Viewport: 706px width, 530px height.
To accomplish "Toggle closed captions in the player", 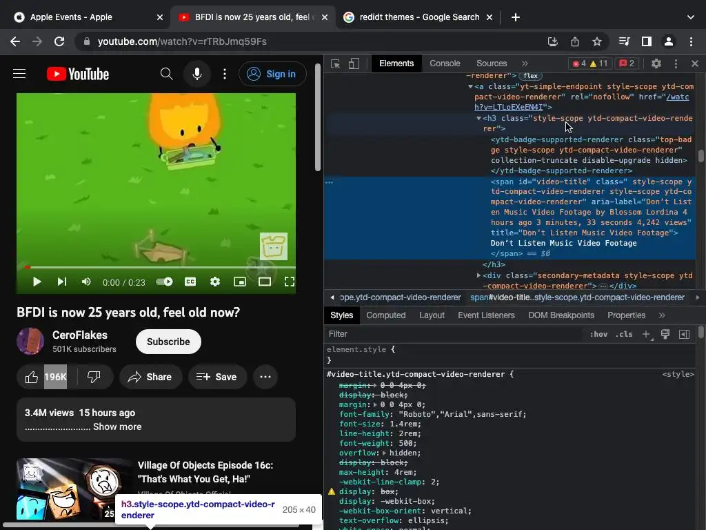I will [190, 282].
